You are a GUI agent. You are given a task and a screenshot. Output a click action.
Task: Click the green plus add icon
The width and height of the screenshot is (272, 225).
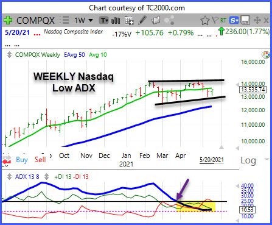(8, 20)
